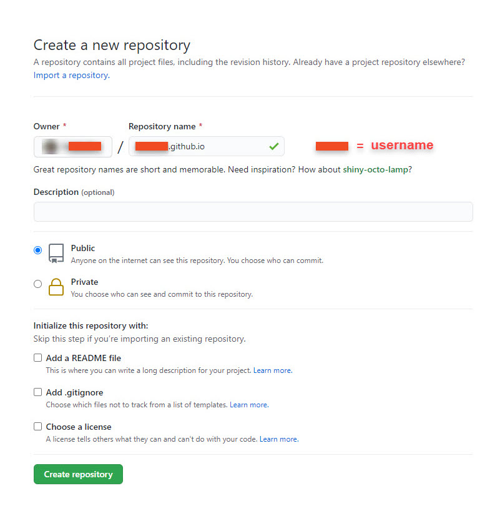Select the Public repository radio button
The height and width of the screenshot is (511, 500).
coord(38,249)
